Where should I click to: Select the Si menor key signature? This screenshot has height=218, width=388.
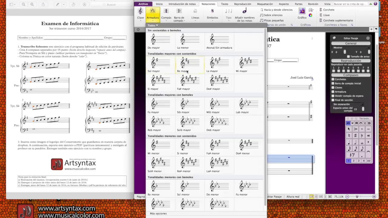click(x=190, y=147)
